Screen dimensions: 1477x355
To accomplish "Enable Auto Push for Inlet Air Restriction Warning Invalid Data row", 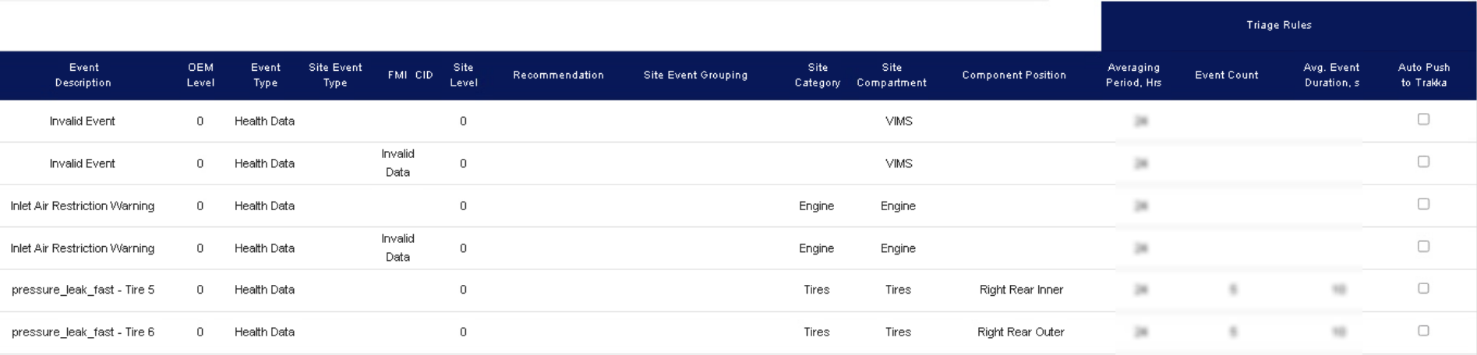I will 1423,246.
